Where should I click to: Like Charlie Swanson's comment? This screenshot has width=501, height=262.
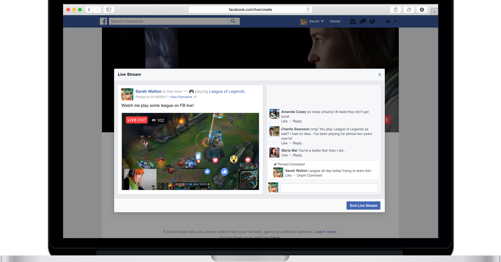284,143
